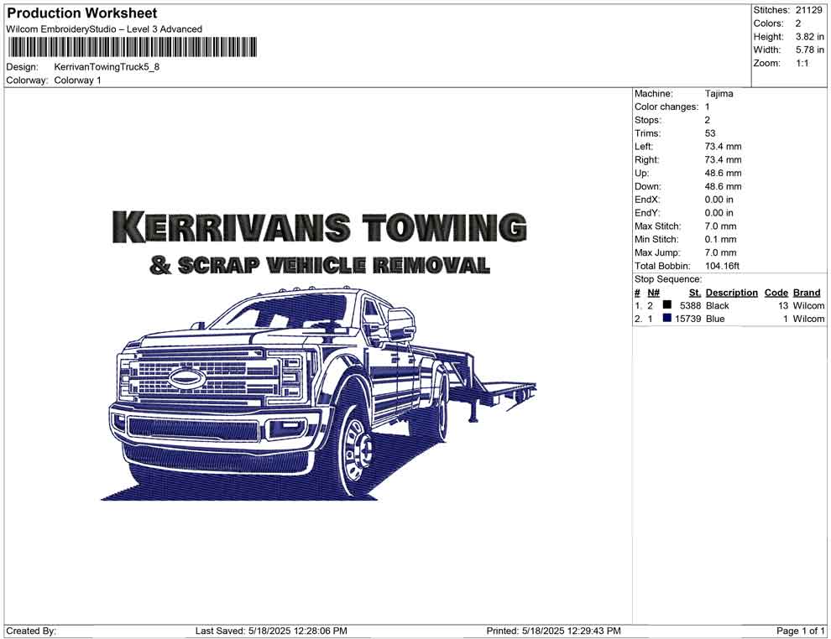Click the N# column header
831x639 pixels.
tap(653, 293)
